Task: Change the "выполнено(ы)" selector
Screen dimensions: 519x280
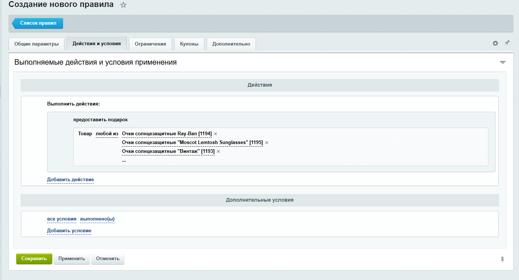Action: (x=97, y=219)
